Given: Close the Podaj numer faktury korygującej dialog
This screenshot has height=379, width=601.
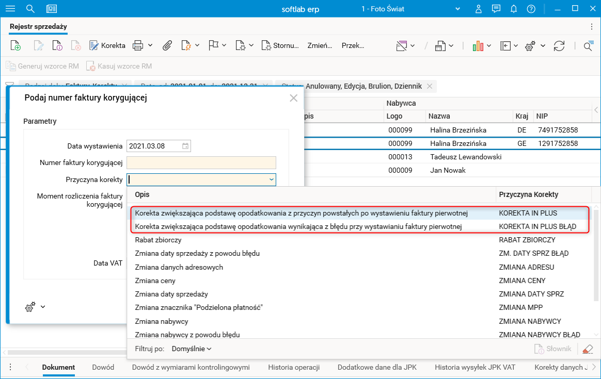Looking at the screenshot, I should (293, 98).
